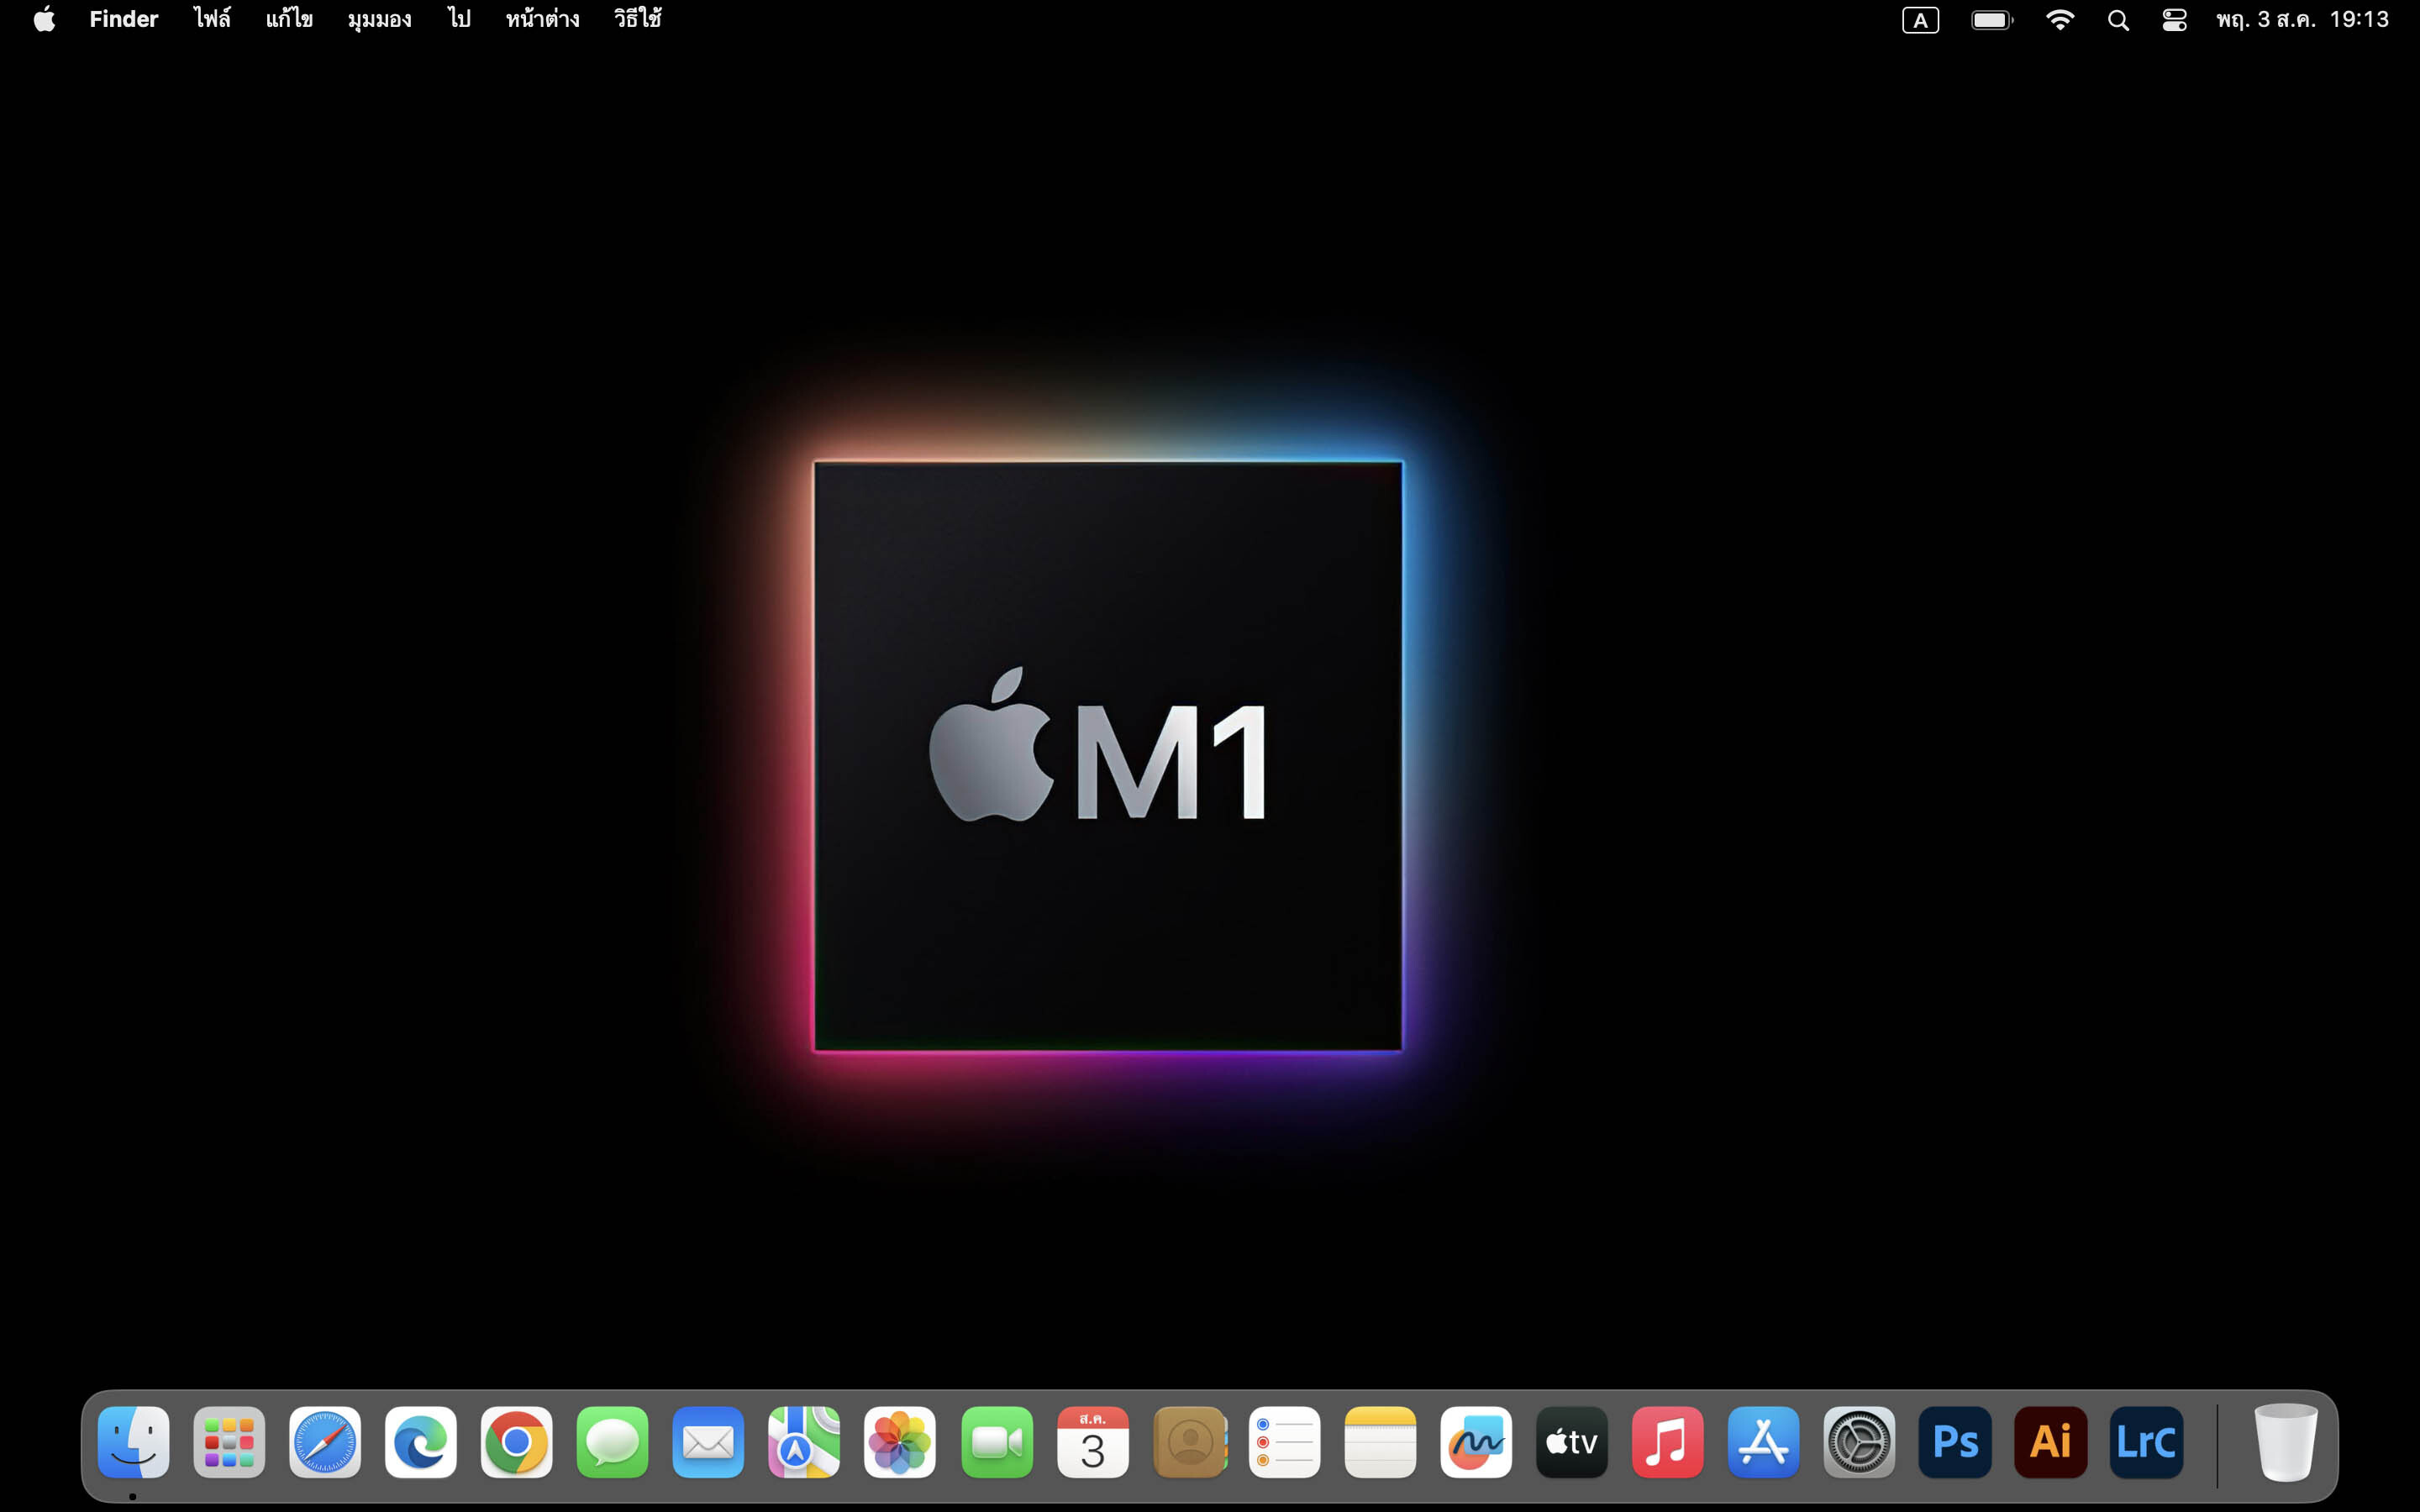Open Control Center
The image size is (2420, 1512).
click(2175, 20)
